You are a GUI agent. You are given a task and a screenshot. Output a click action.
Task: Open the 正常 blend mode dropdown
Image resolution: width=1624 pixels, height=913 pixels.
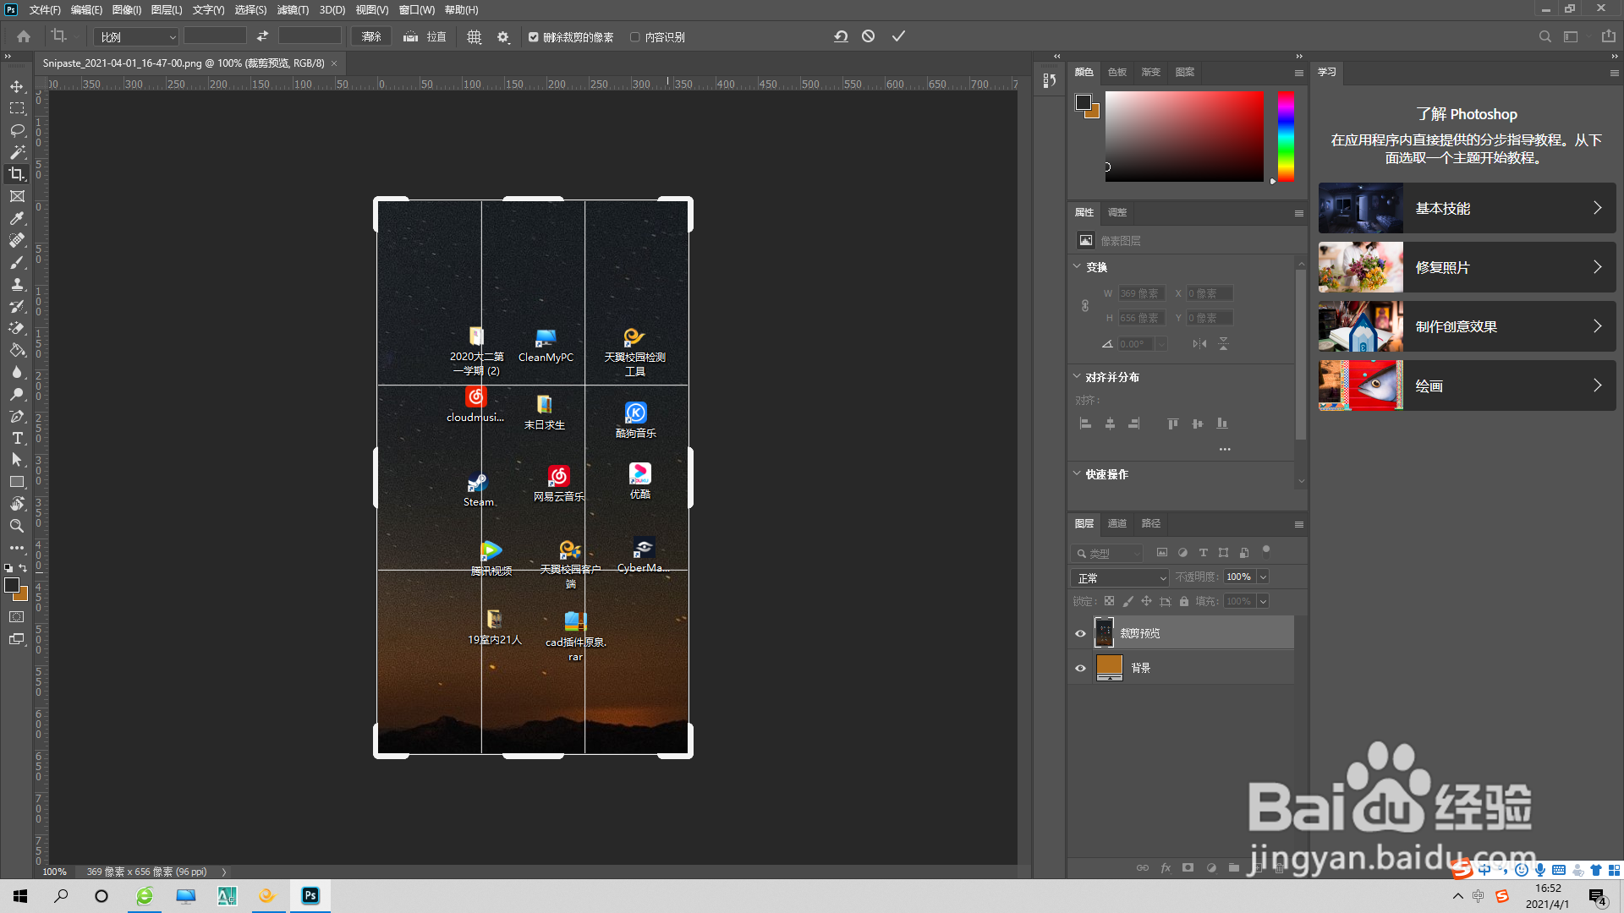pyautogui.click(x=1120, y=578)
